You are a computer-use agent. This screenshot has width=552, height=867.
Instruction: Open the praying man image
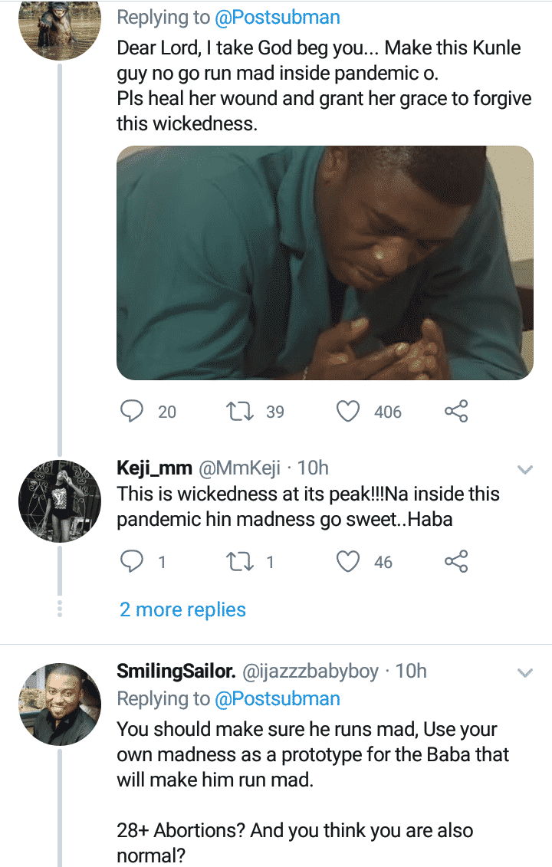pyautogui.click(x=324, y=262)
